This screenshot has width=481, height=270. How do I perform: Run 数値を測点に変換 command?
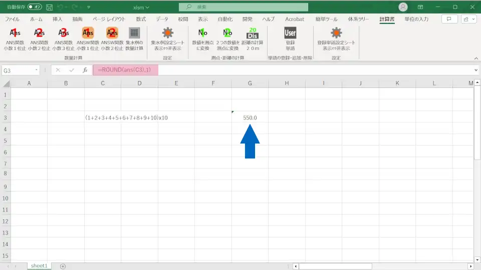click(x=203, y=33)
